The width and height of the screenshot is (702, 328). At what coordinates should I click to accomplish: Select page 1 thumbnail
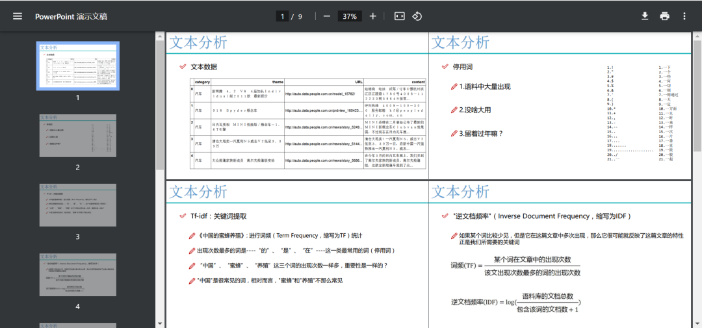78,66
